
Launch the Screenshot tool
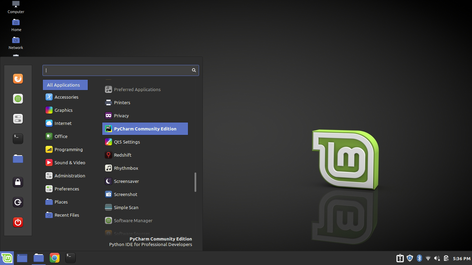[x=145, y=195]
